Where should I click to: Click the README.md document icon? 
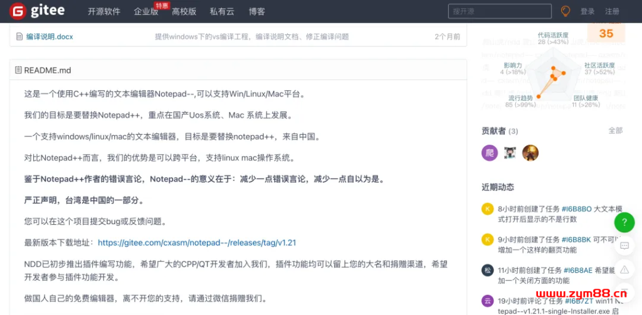point(18,70)
